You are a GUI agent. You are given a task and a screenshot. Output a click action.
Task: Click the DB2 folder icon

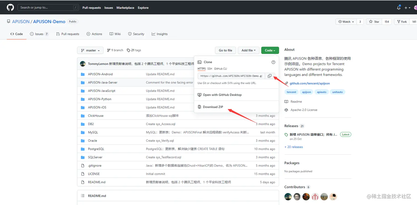coord(82,124)
